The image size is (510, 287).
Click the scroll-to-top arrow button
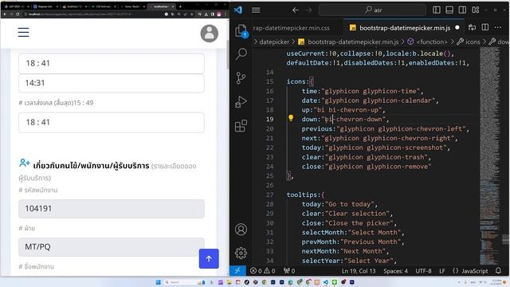tap(209, 258)
